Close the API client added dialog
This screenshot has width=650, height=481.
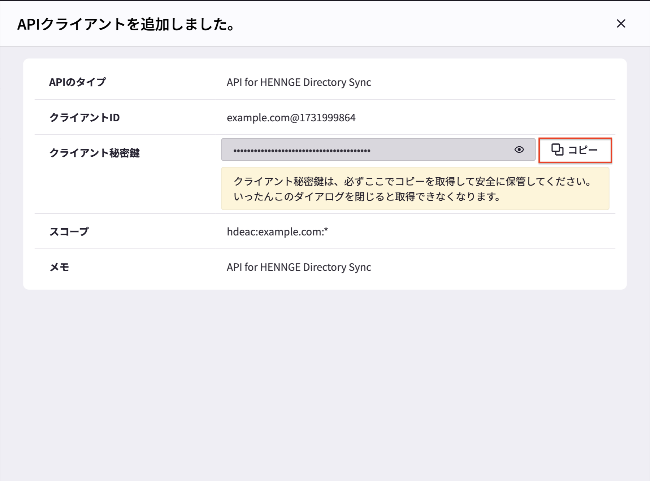click(x=621, y=24)
